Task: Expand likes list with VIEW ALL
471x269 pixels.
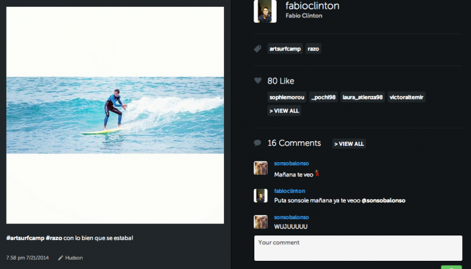Action: point(283,110)
